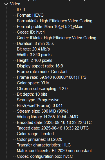
Task: Click Scan type: Progressive entry
Action: [x=38, y=100]
